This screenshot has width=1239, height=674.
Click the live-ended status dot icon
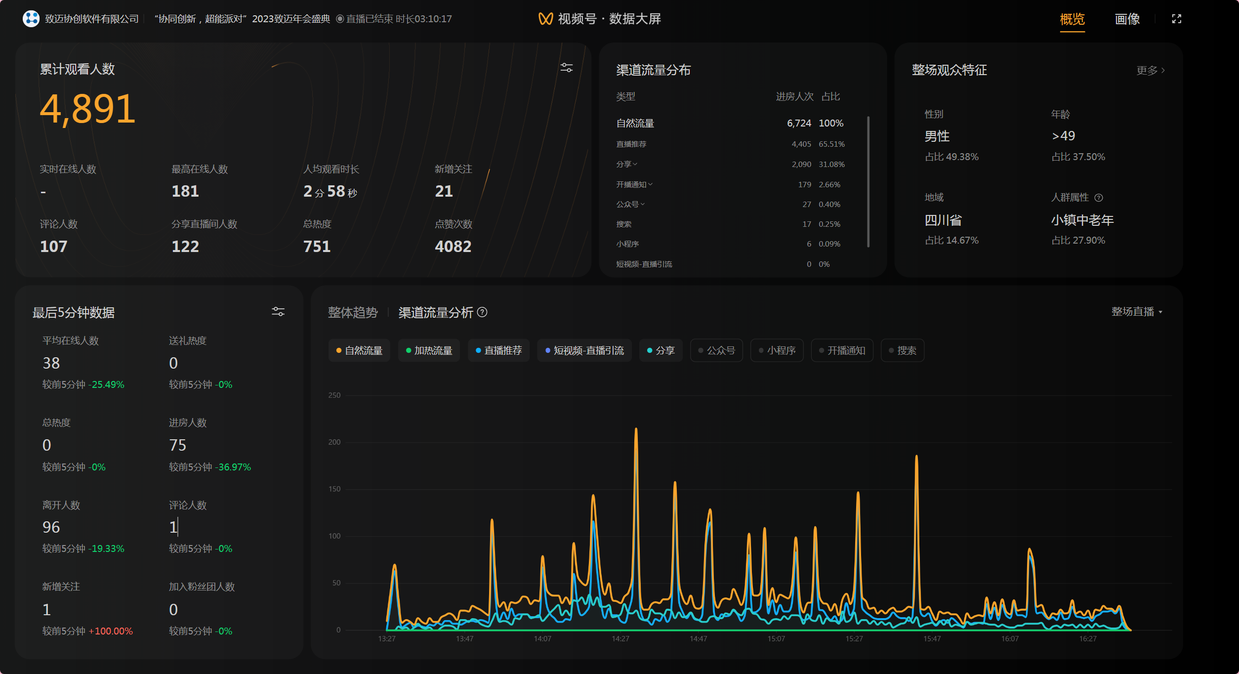tap(340, 19)
